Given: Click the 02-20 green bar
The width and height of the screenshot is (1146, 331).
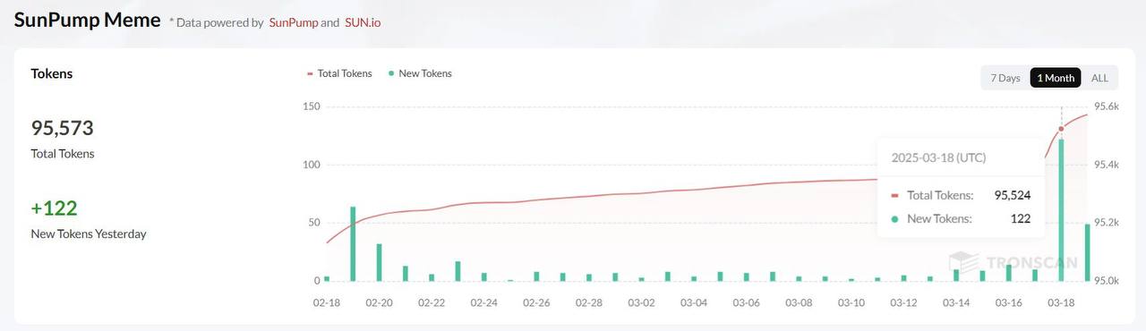Looking at the screenshot, I should [380, 262].
